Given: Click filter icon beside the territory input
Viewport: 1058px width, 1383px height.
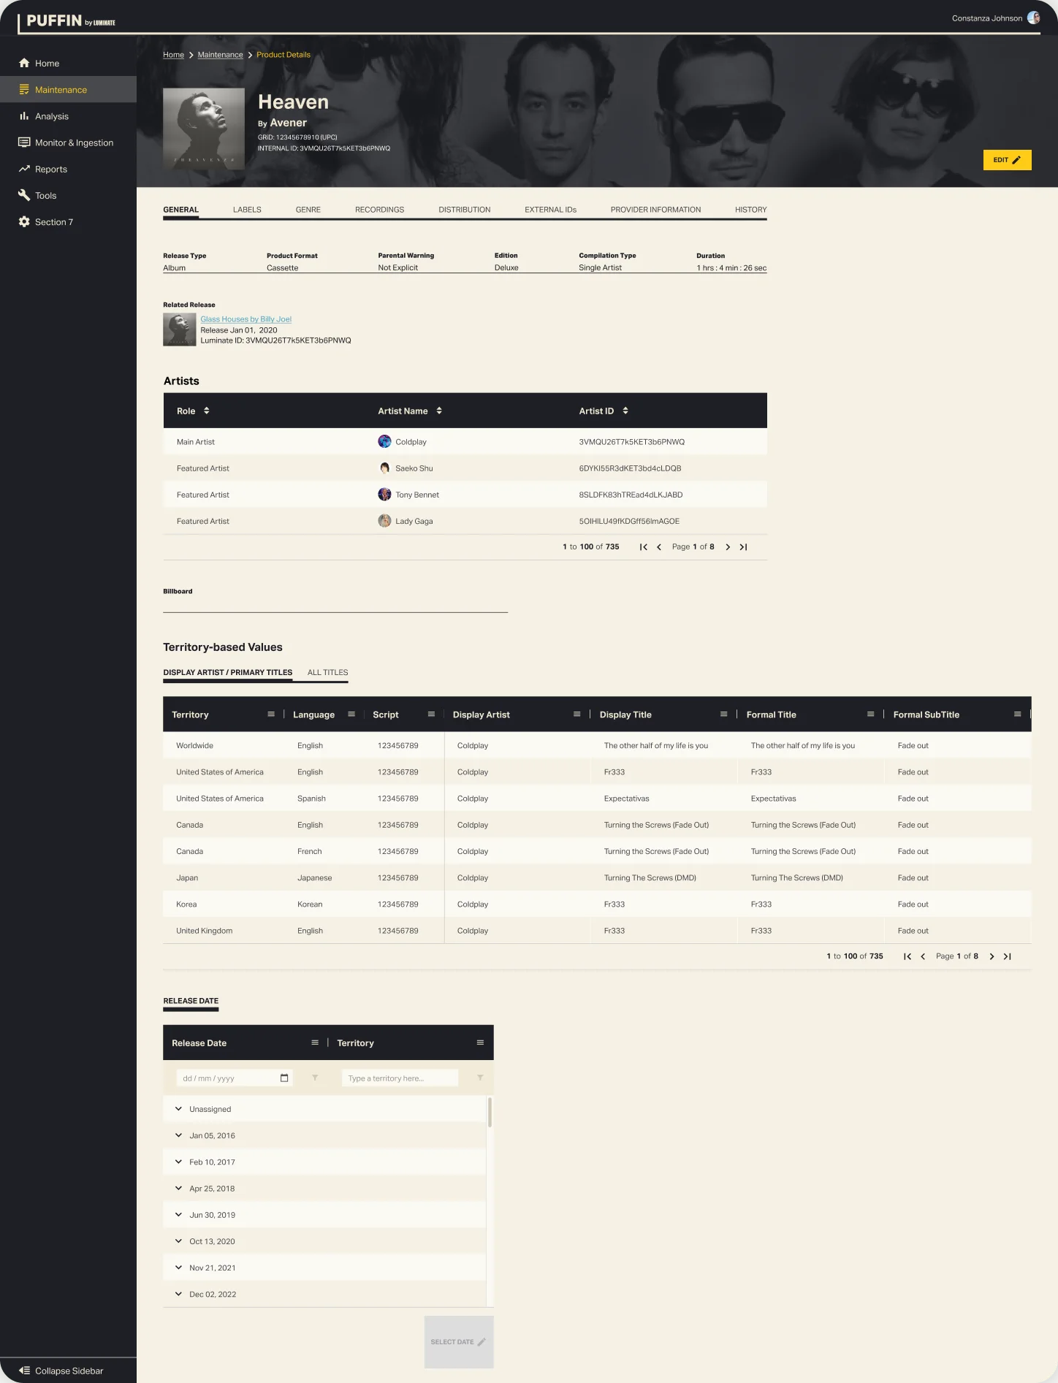Looking at the screenshot, I should tap(480, 1078).
